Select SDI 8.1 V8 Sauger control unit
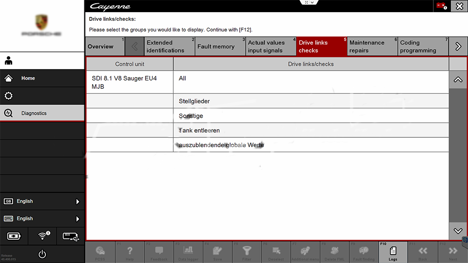 click(130, 82)
